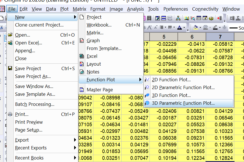Open the Analysis menu

136,9
